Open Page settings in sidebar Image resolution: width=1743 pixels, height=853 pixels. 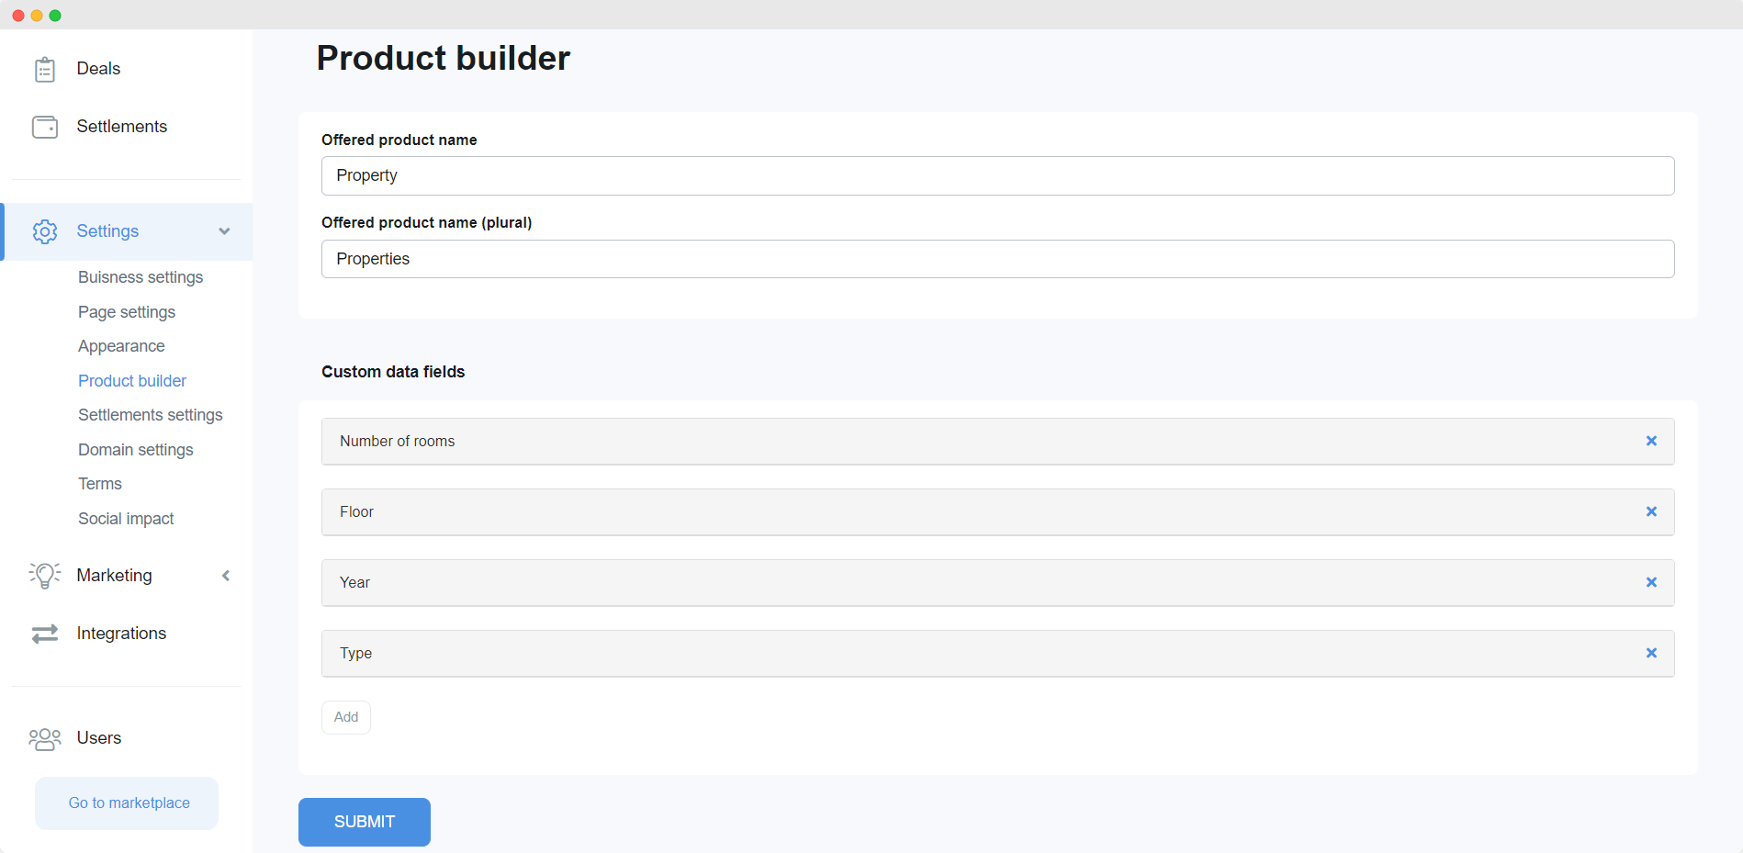(x=127, y=312)
